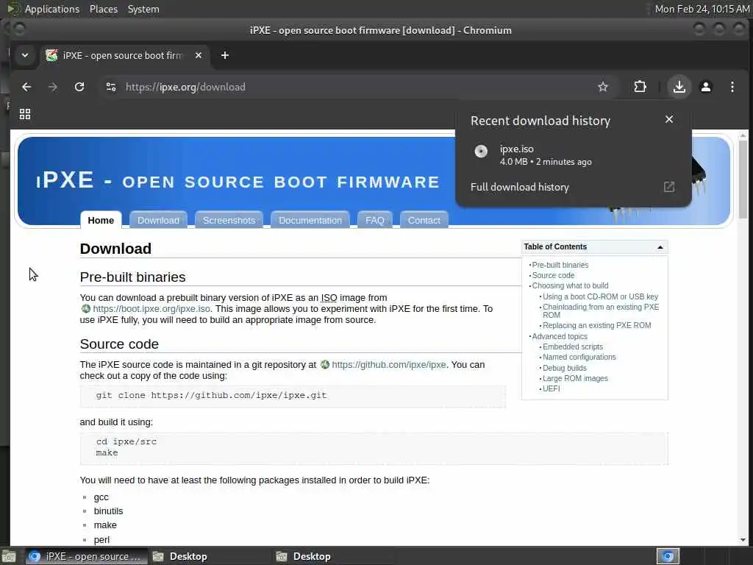Jump to Advanced topics section

click(x=560, y=336)
